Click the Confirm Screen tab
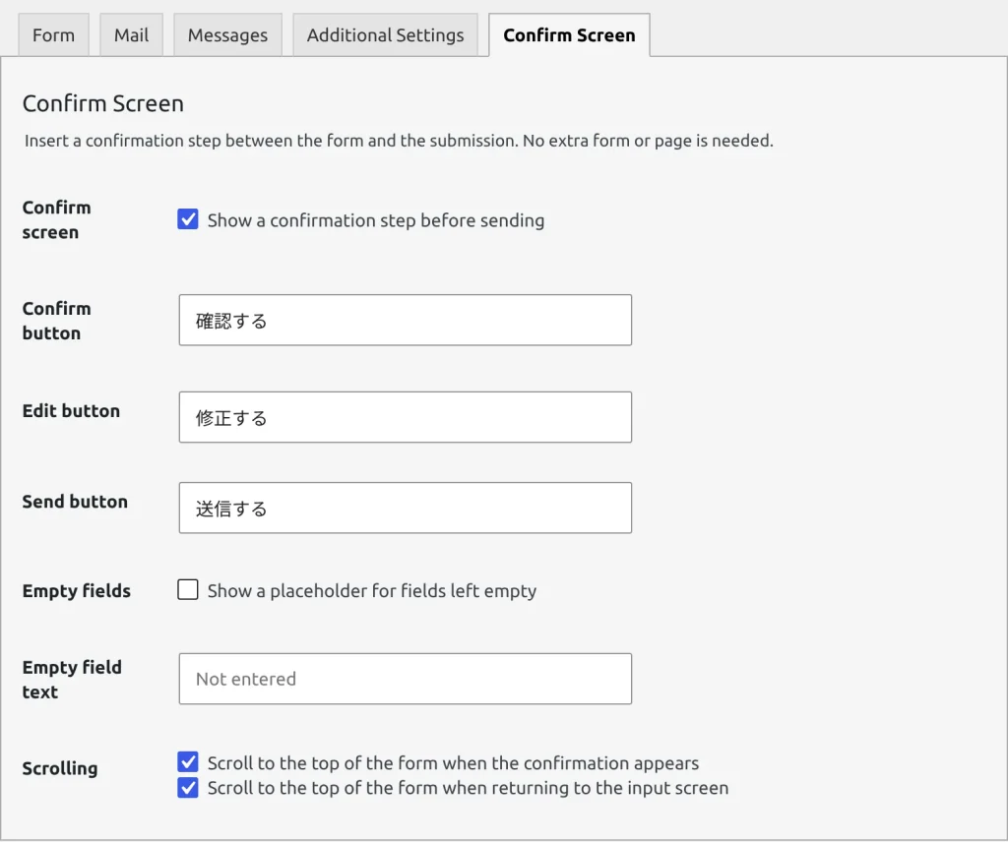 tap(569, 34)
